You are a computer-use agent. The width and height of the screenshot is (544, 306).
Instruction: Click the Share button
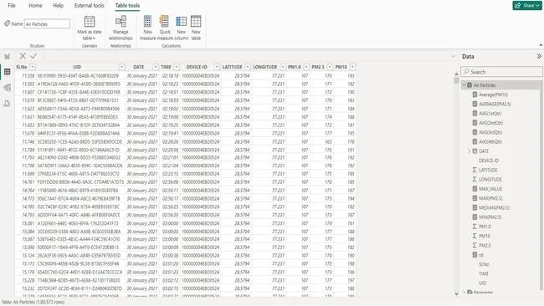[x=527, y=6]
